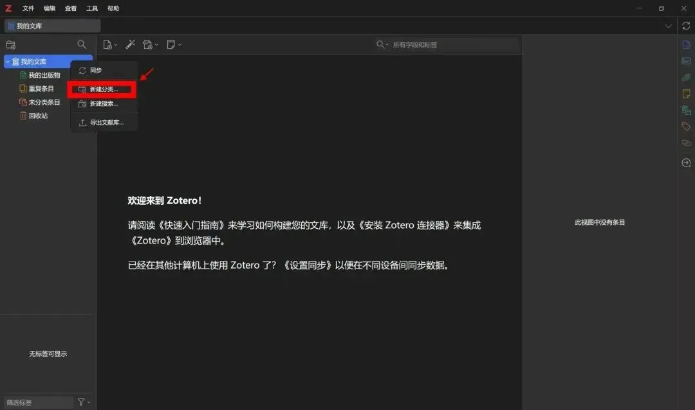695x410 pixels.
Task: Open the abstract pane icon in sidebar
Action: click(x=686, y=60)
